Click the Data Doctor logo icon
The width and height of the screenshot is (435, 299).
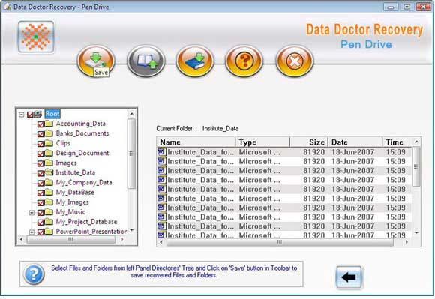pos(36,37)
